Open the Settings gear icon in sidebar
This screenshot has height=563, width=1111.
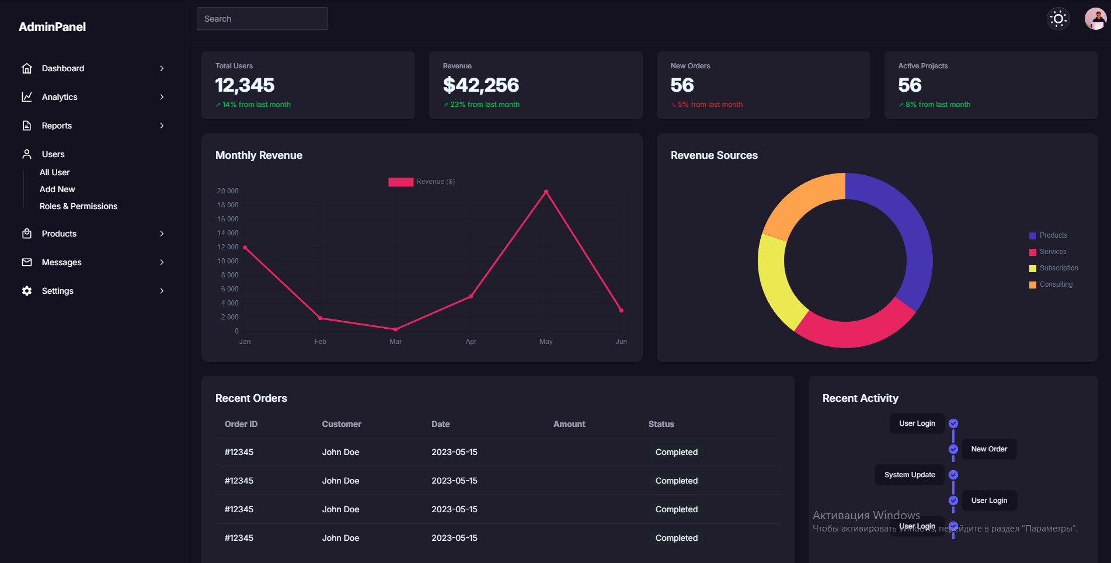(27, 291)
